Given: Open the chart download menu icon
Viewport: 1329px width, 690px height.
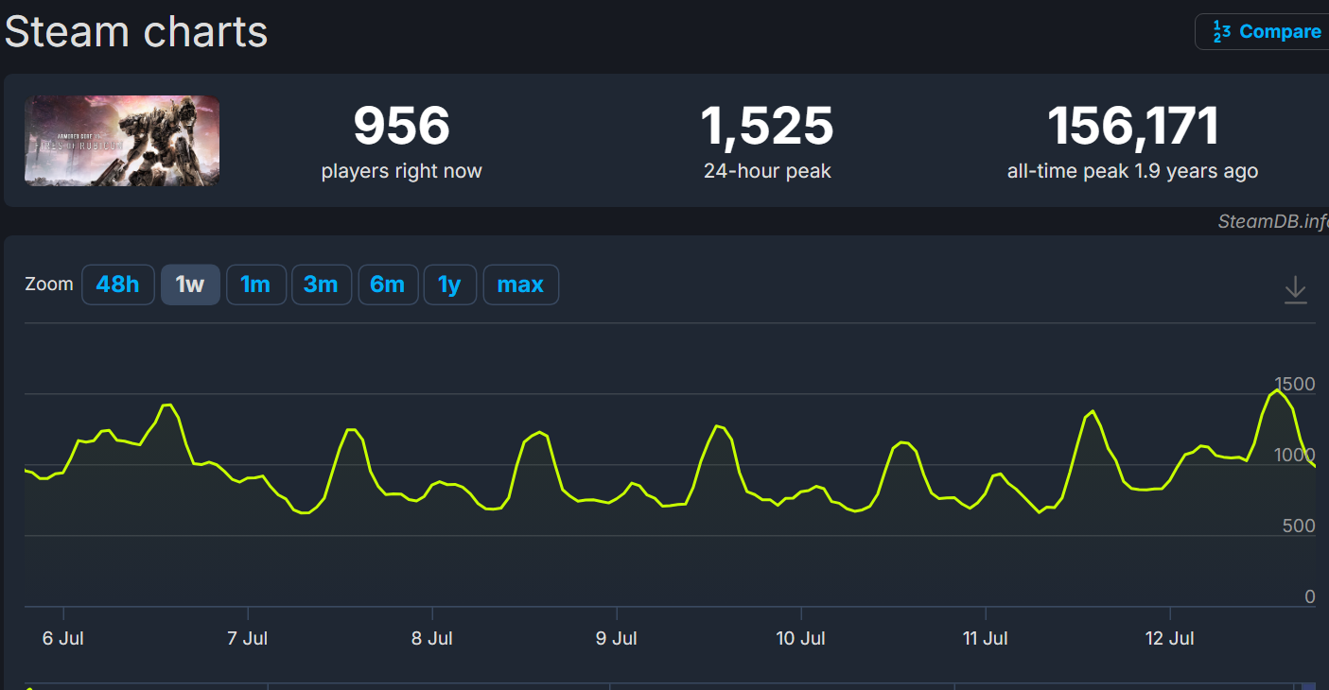Looking at the screenshot, I should 1295,290.
